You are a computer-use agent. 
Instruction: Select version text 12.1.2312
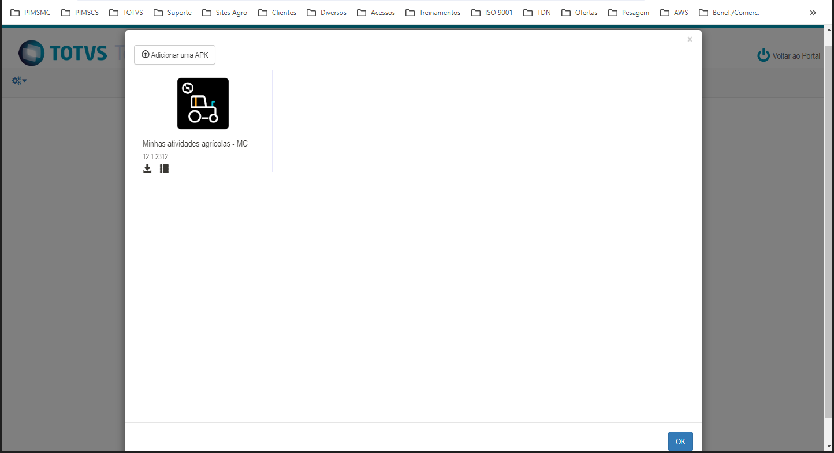coord(155,156)
